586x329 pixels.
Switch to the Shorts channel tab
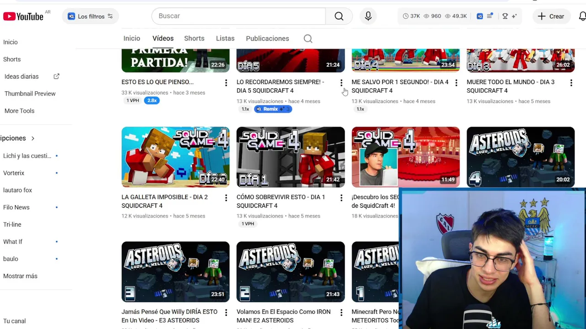194,38
